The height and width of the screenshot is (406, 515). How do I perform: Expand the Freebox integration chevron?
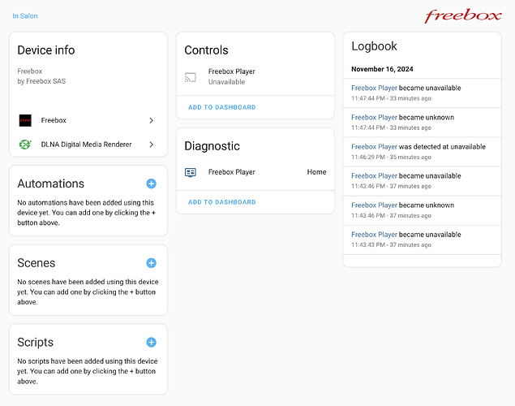pos(152,120)
